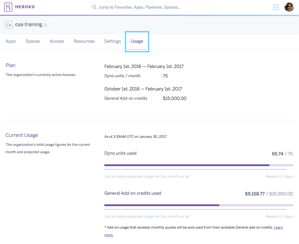Expand the csa-training organization switcher arrows
This screenshot has width=299, height=244.
[46, 25]
